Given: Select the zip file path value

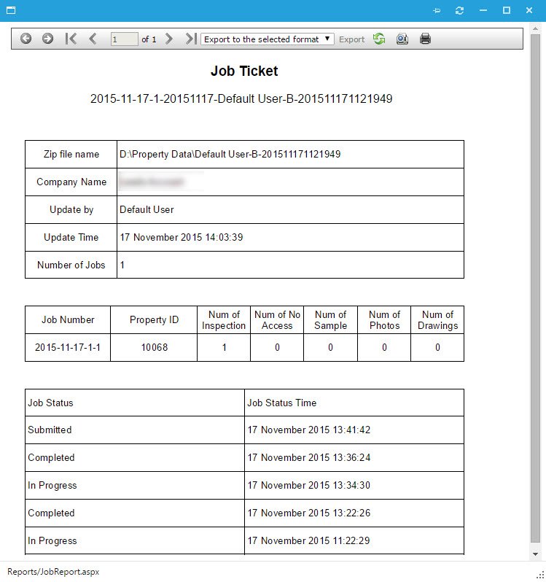Looking at the screenshot, I should (230, 154).
